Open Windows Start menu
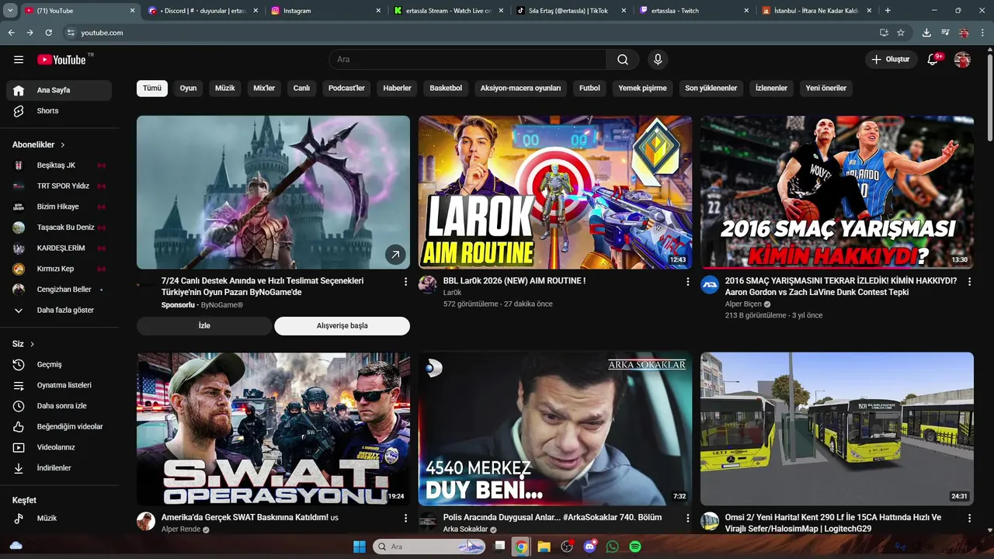 tap(360, 547)
